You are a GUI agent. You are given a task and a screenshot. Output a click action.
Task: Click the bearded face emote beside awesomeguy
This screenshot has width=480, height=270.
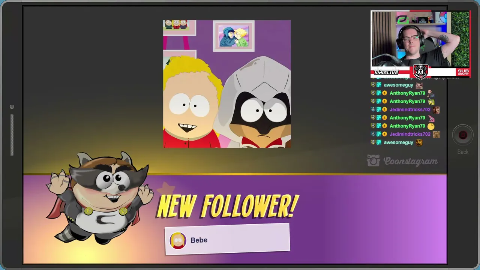tap(419, 142)
